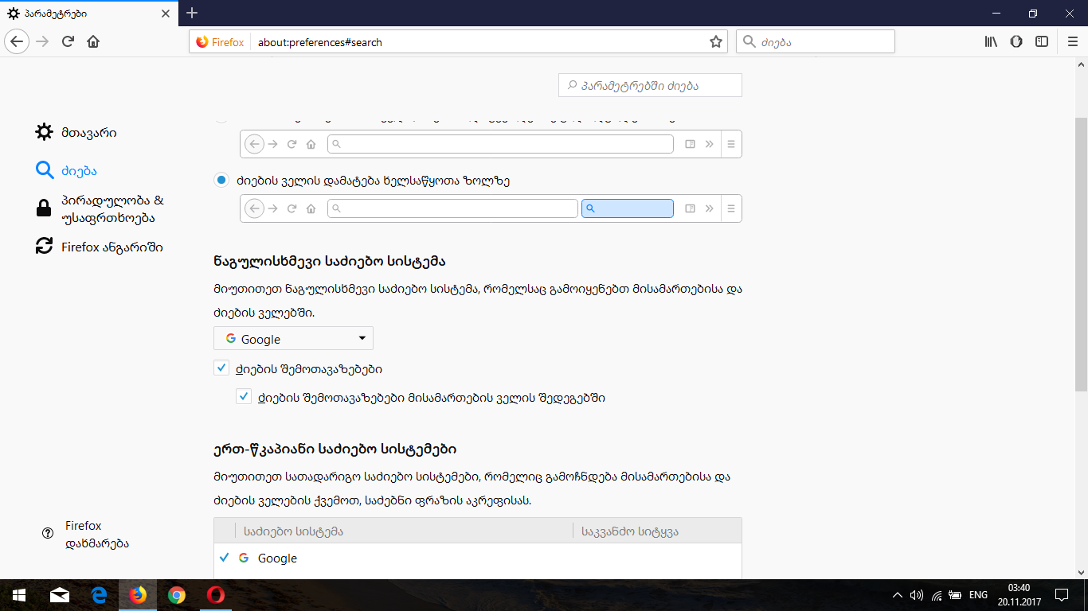Show hidden system tray icons chevron
The image size is (1088, 611).
click(898, 595)
